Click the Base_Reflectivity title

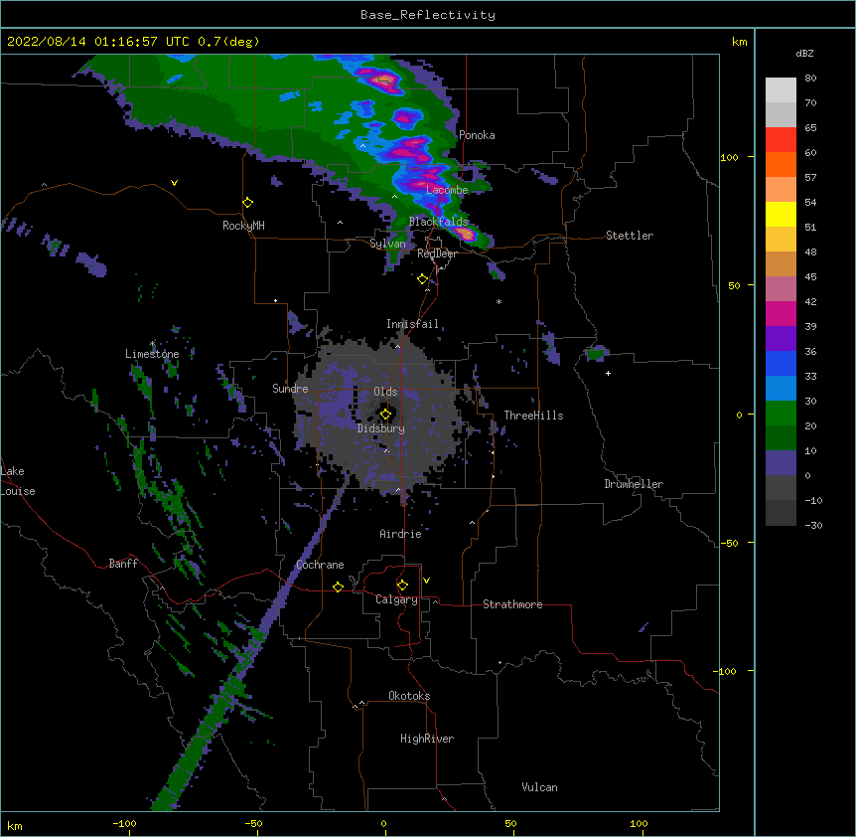point(428,15)
